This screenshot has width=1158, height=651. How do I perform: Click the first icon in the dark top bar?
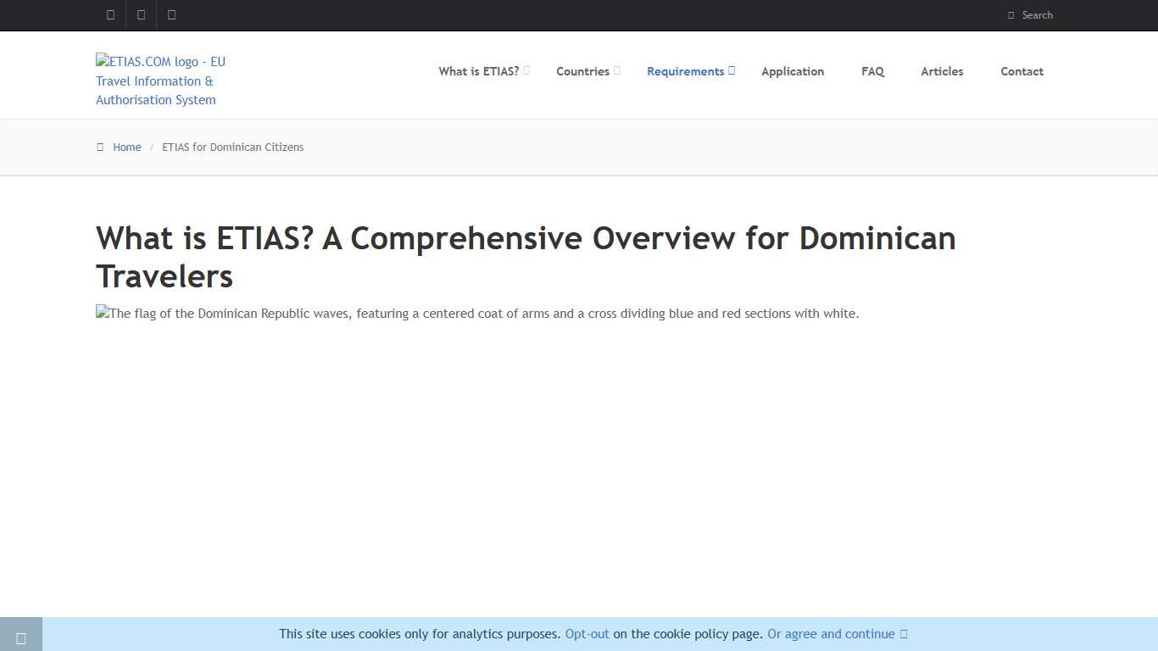pyautogui.click(x=110, y=14)
